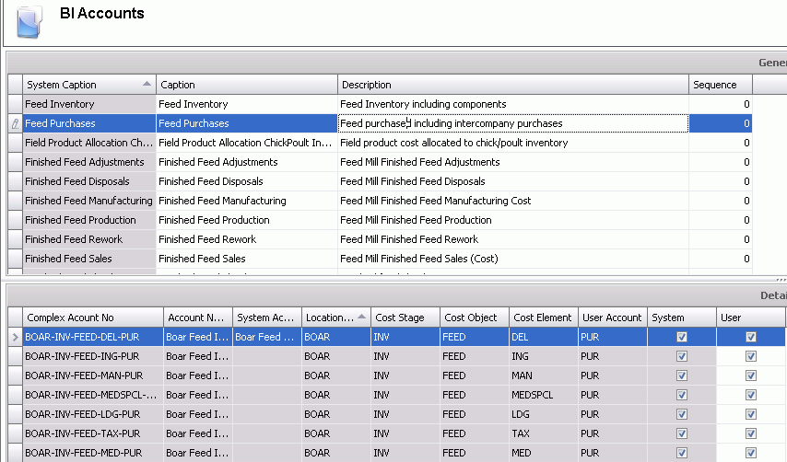
Task: Click the row arrow indicator beside BOAR-INV-FEED-DEL-PUR
Action: pyautogui.click(x=14, y=337)
